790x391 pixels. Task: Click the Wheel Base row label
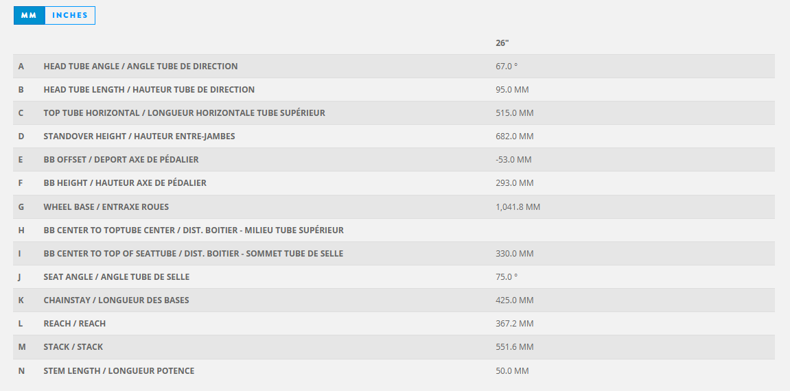[x=106, y=206]
